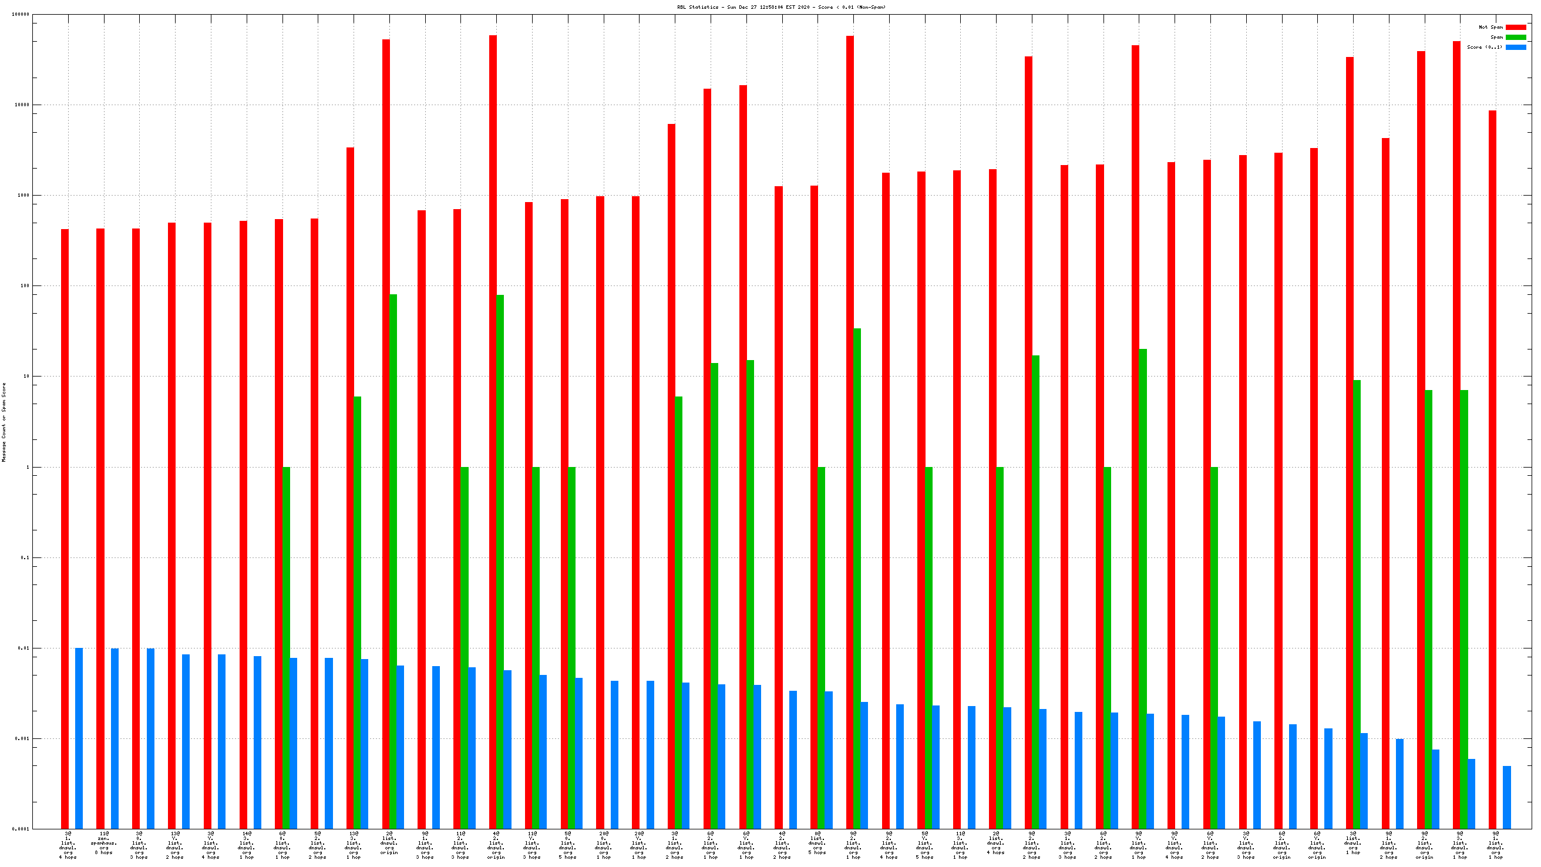Image resolution: width=1541 pixels, height=867 pixels.
Task: Click the 100000 y-axis tick label
Action: pos(21,14)
